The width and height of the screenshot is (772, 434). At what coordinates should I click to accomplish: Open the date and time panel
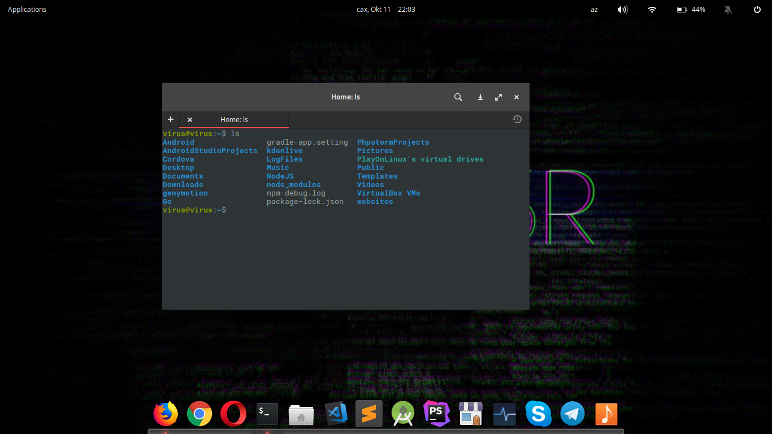386,10
